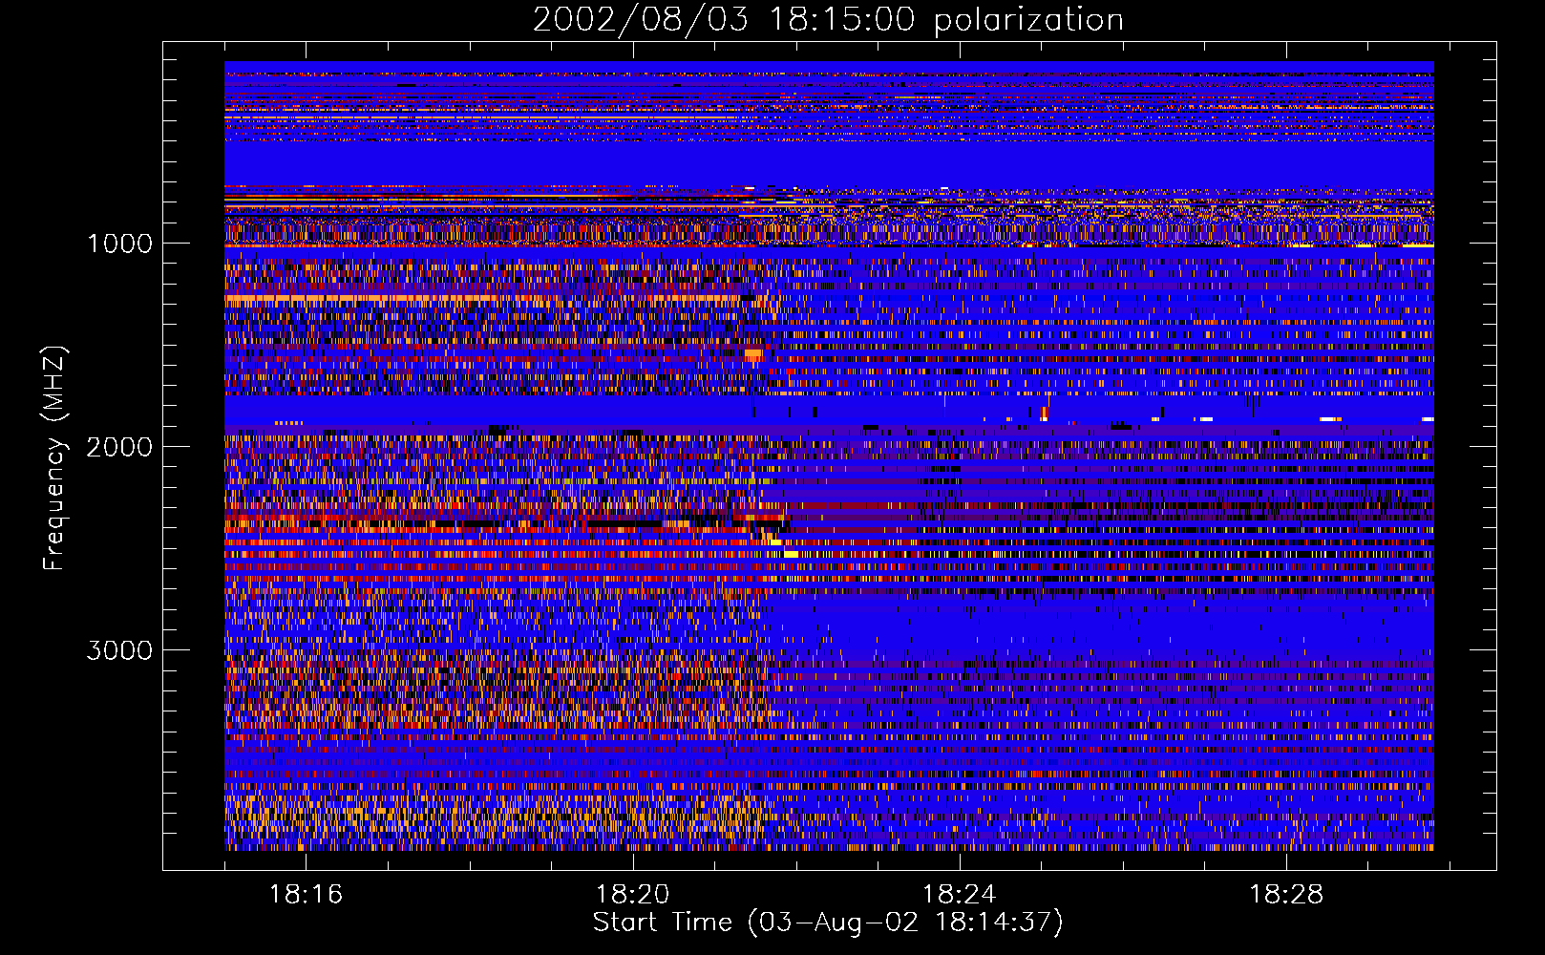Click the 3000 frequency tick label
The width and height of the screenshot is (1545, 955).
pos(119,650)
